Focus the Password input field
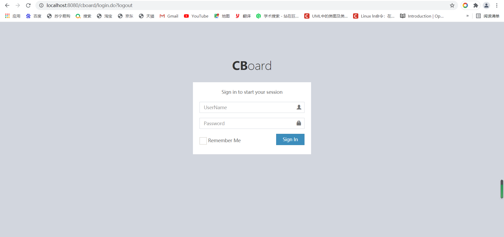This screenshot has width=504, height=237. [252, 123]
